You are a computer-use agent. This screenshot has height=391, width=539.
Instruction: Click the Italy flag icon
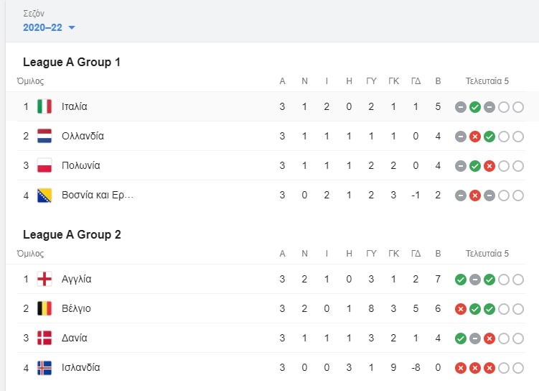coord(44,106)
